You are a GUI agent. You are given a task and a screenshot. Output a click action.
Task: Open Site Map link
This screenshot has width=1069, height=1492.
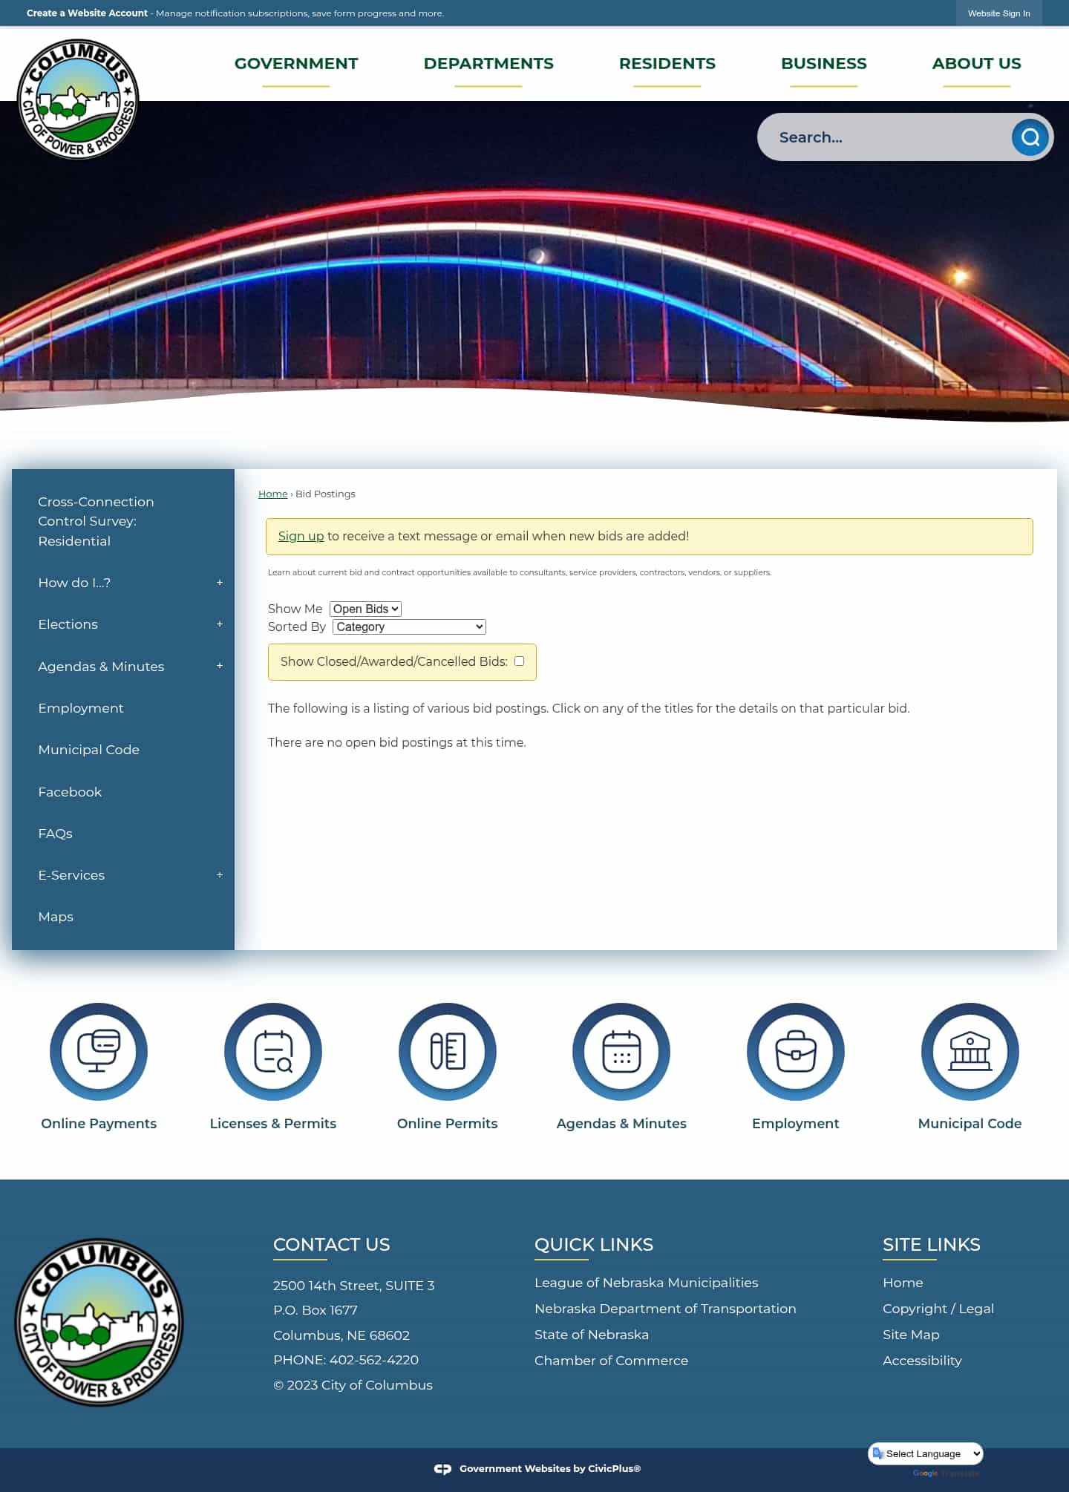[x=911, y=1335]
